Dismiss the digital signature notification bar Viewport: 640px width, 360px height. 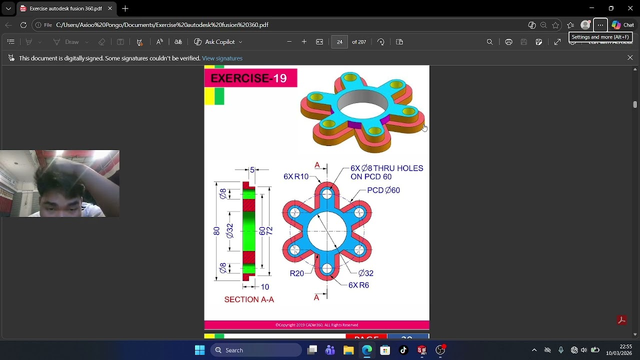pos(630,58)
